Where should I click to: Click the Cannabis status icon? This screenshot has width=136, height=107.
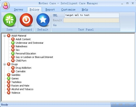point(13,71)
